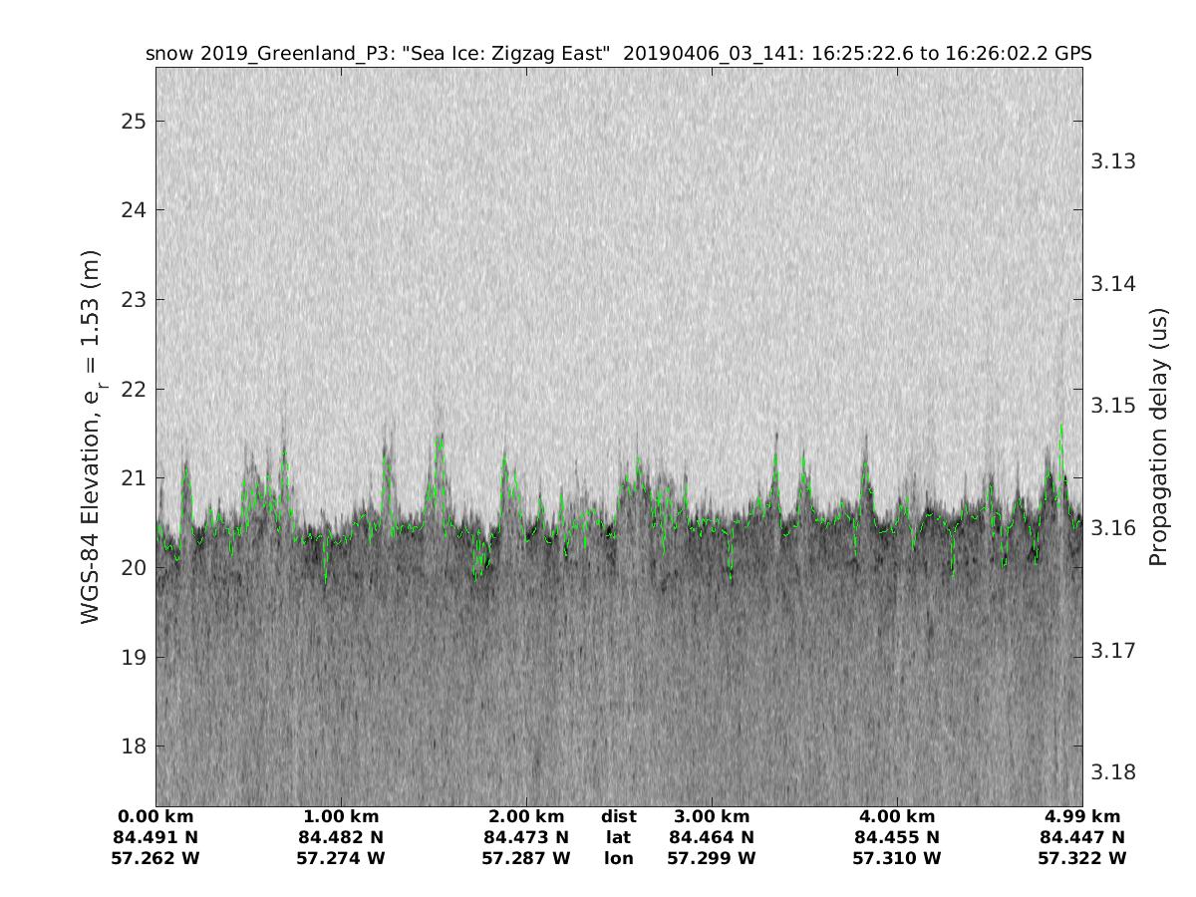
Task: Click the 3.14 propagation delay tick label
Action: (x=1114, y=284)
